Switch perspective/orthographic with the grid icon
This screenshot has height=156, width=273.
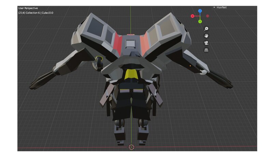coord(206,50)
